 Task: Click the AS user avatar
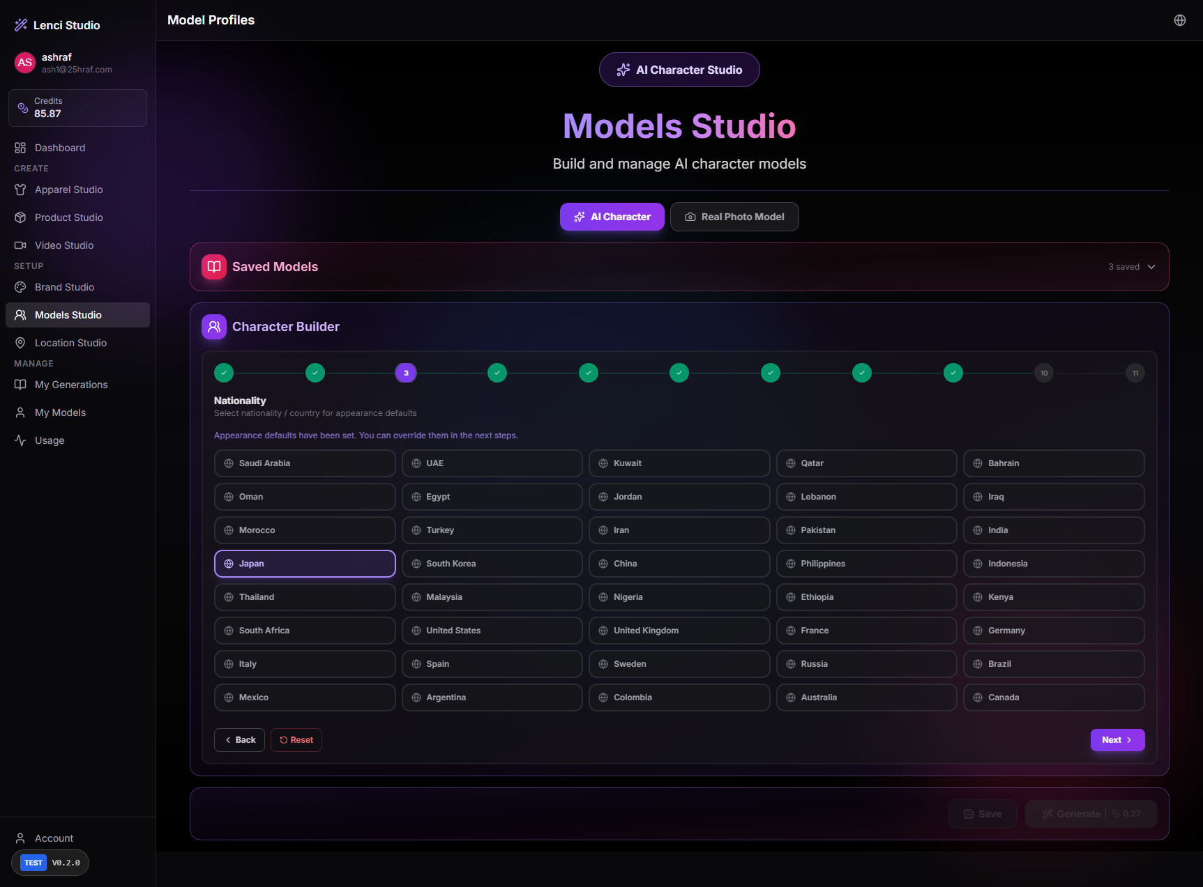(x=25, y=63)
